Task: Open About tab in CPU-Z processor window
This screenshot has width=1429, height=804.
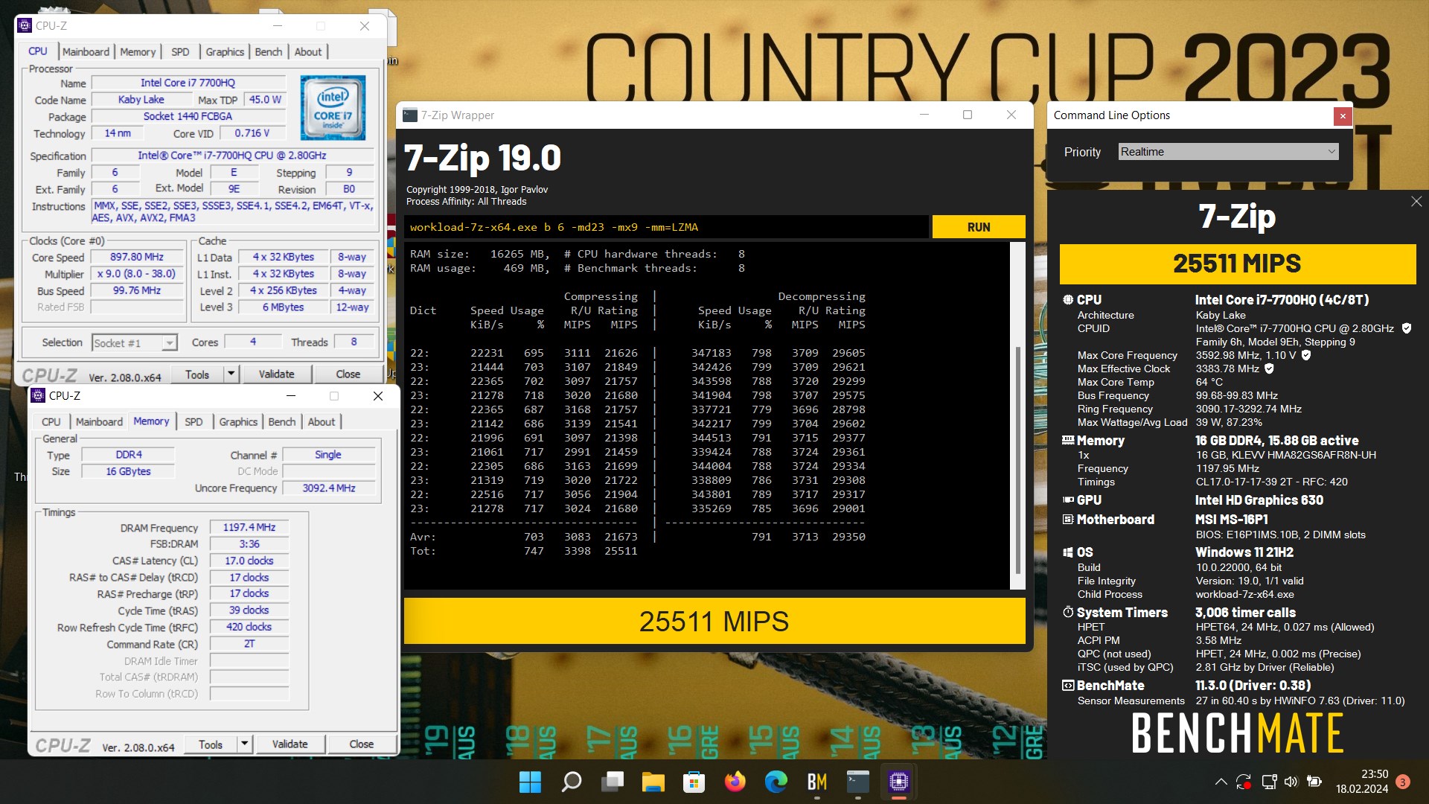Action: tap(308, 51)
